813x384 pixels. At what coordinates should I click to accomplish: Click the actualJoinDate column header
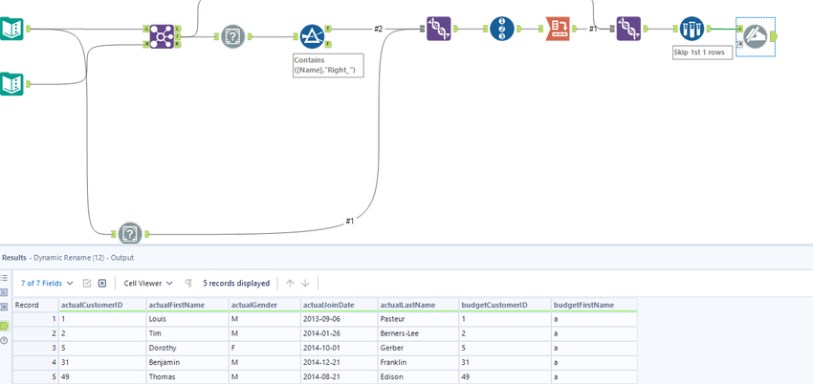point(340,305)
